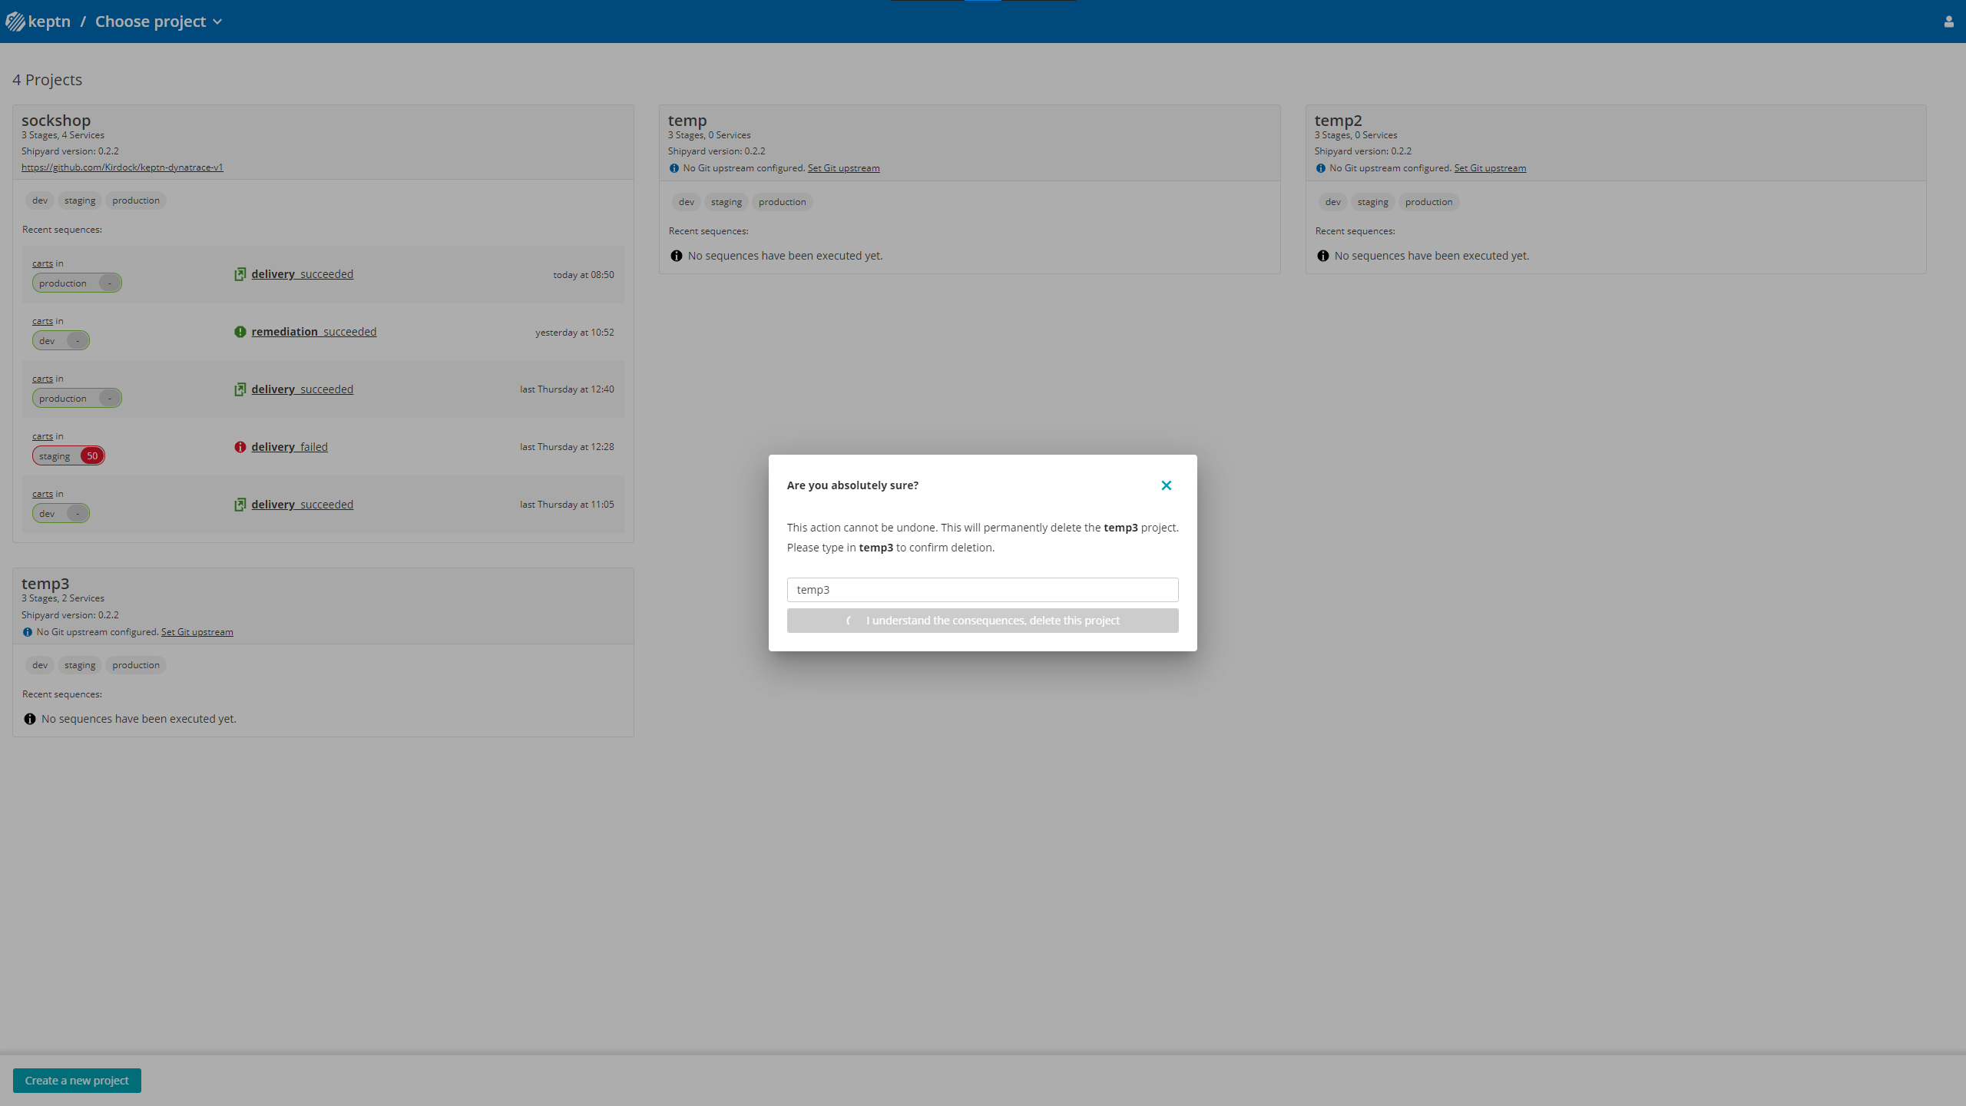Click the info icon on the temp project Git warning
The image size is (1966, 1106).
pyautogui.click(x=675, y=168)
